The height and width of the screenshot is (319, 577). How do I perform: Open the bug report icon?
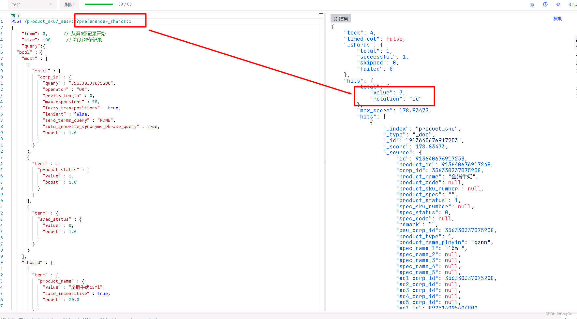click(x=532, y=5)
